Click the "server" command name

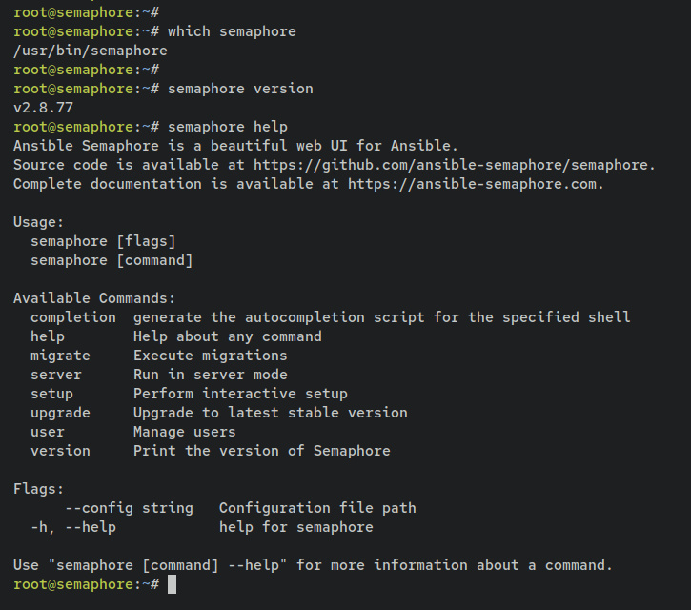(56, 375)
